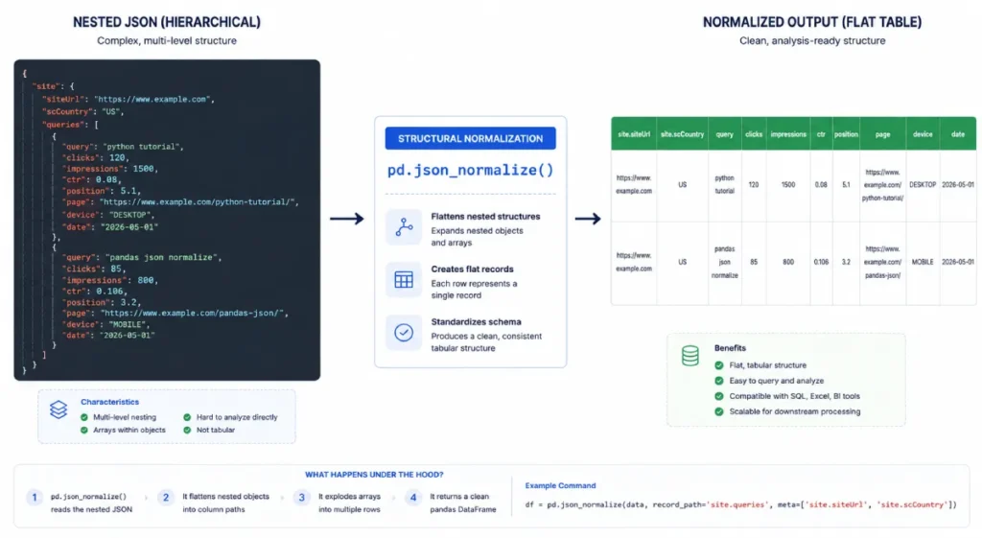Click the "query": "pandas json normalize" JSON line
This screenshot has height=538, width=982.
pyautogui.click(x=142, y=257)
